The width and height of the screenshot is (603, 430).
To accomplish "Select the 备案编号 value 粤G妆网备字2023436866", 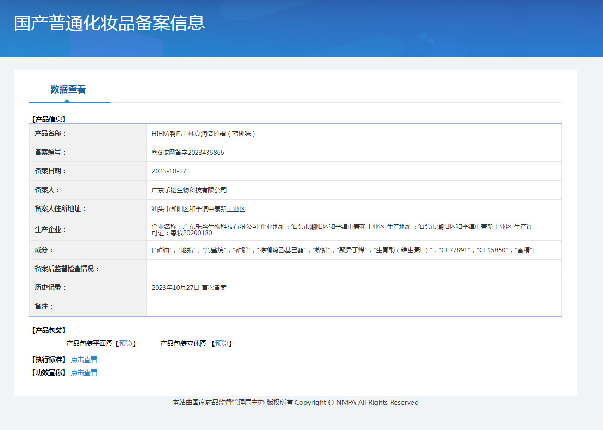I will coord(188,153).
